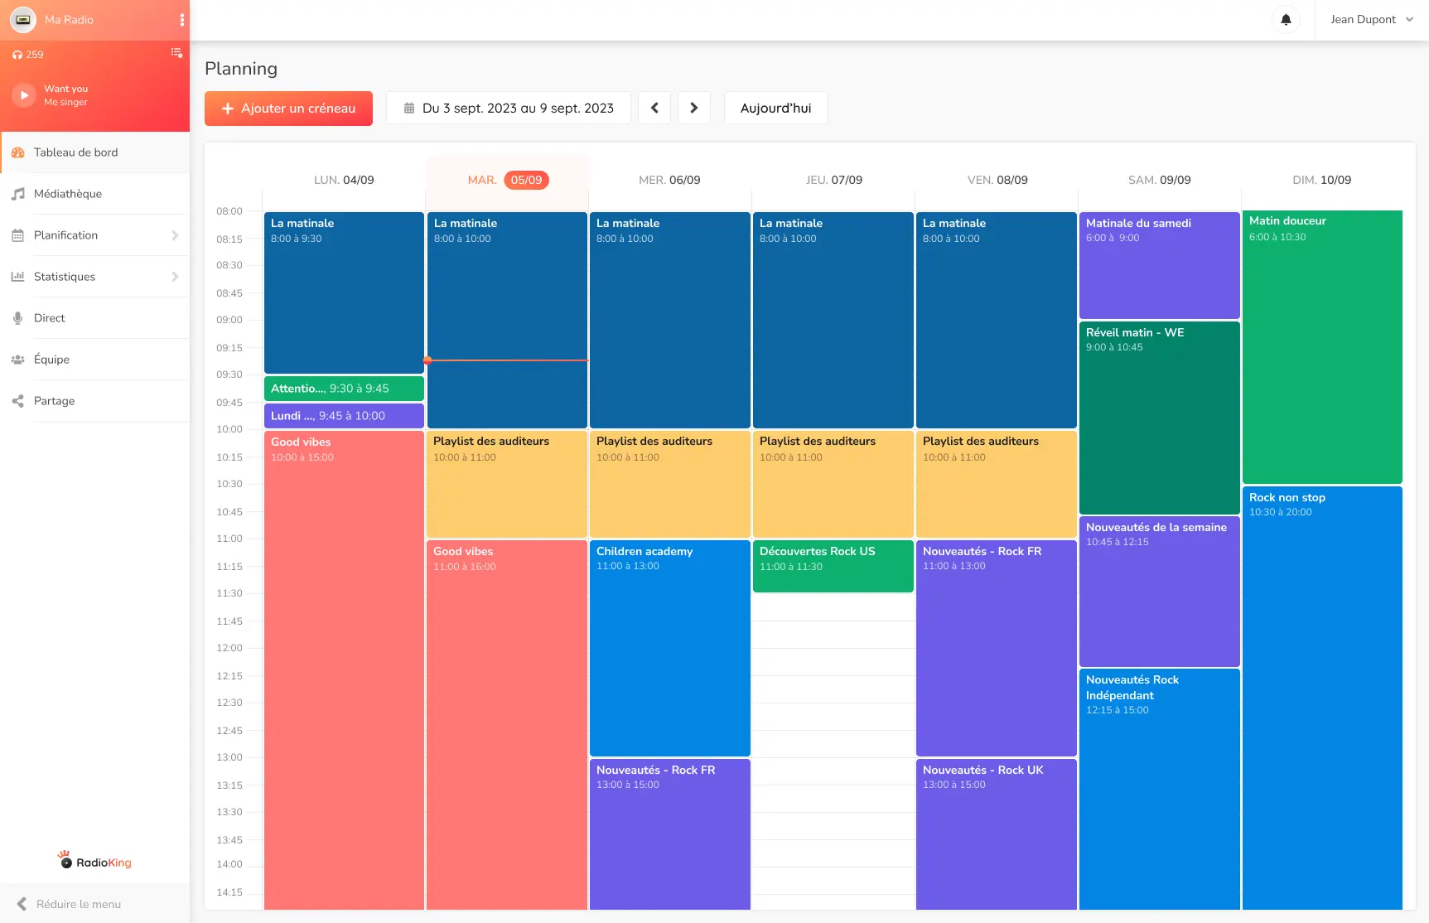Collapse the sidebar via Réduire le menu

pyautogui.click(x=70, y=903)
